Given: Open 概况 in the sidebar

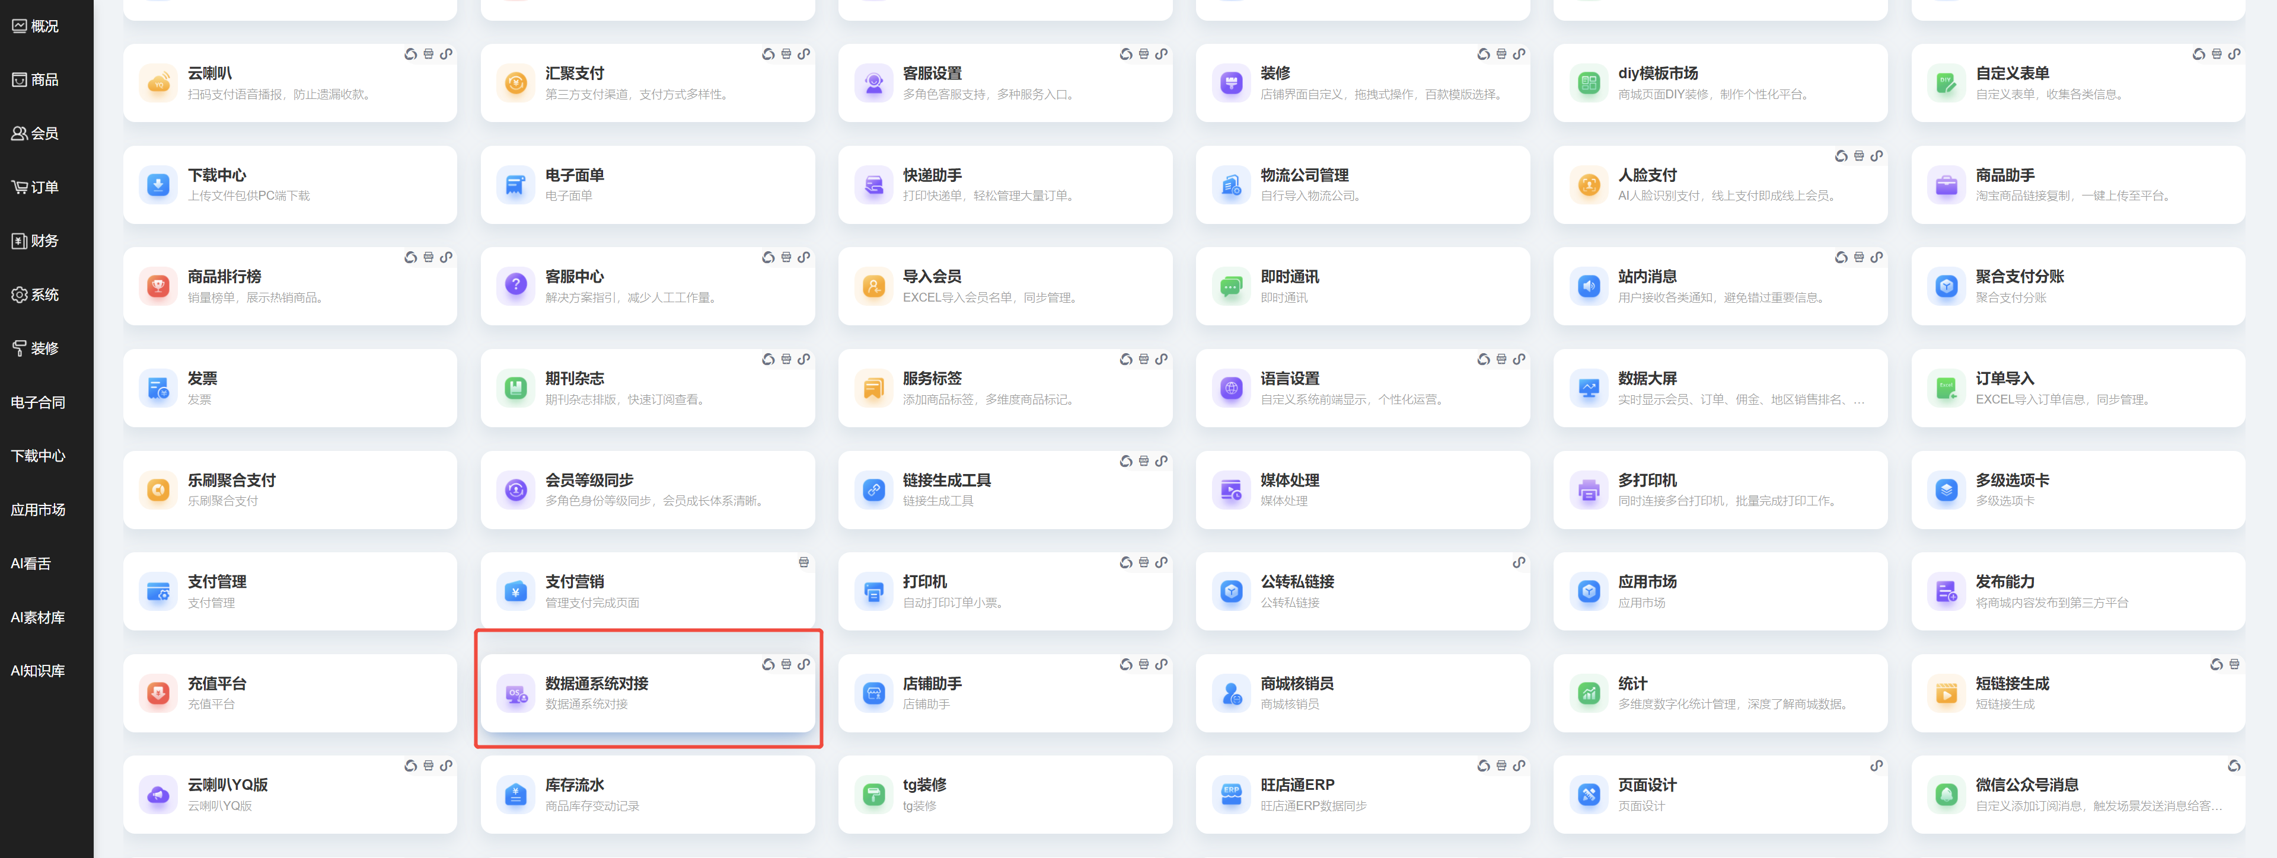Looking at the screenshot, I should coord(36,27).
